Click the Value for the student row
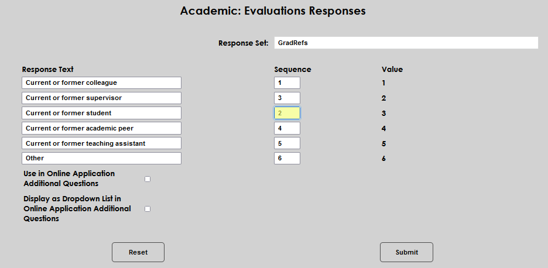548x268 pixels. tap(383, 113)
